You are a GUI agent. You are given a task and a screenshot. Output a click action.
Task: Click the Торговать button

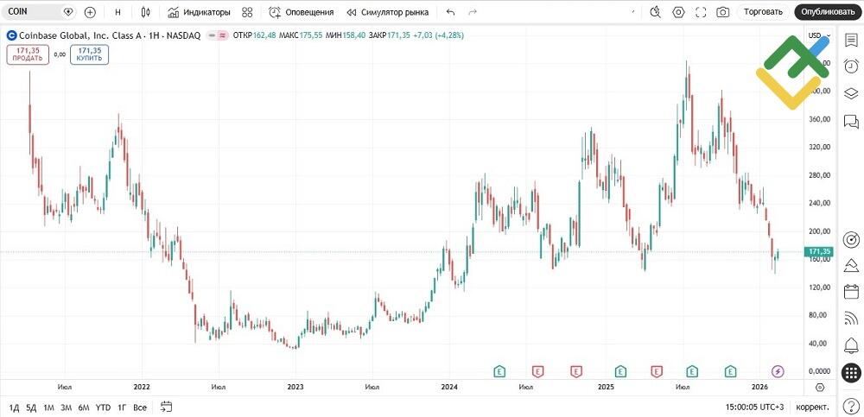point(763,11)
